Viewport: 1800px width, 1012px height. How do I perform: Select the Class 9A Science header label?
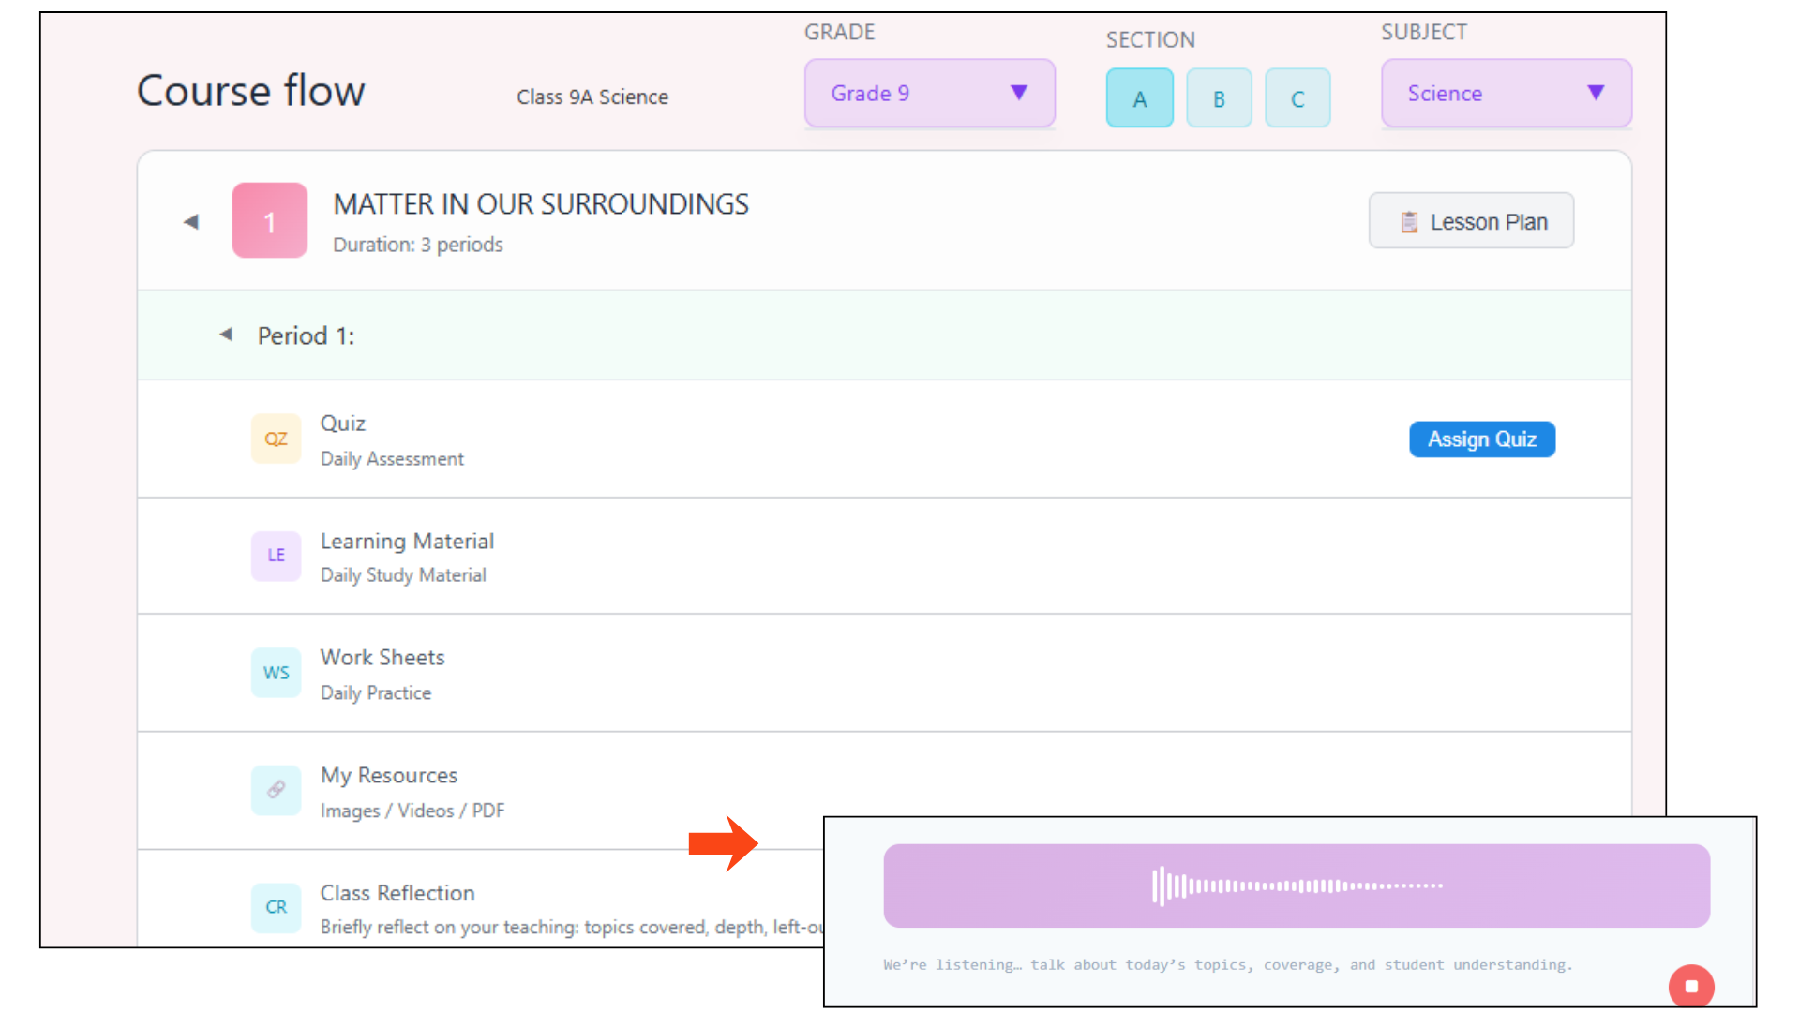coord(592,97)
